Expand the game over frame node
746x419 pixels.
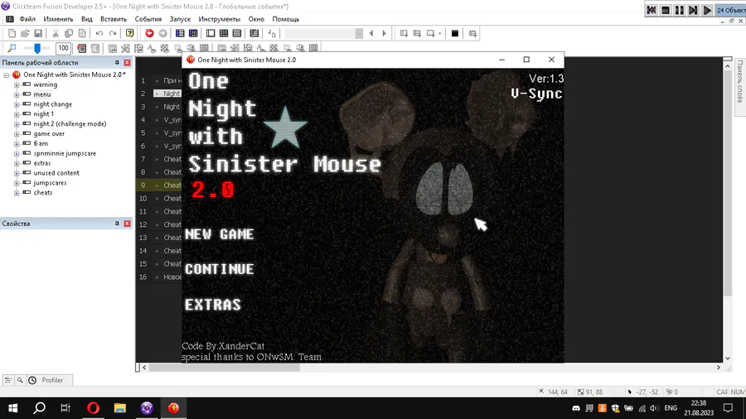point(17,134)
